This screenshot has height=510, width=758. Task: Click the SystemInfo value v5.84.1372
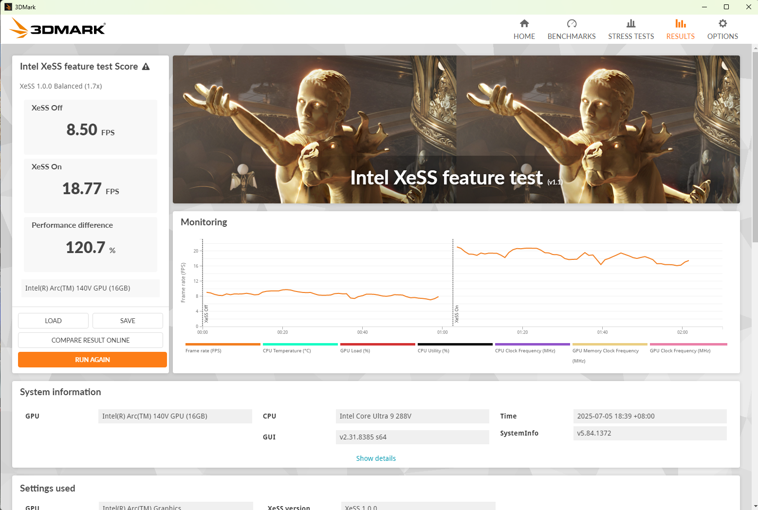pos(650,433)
